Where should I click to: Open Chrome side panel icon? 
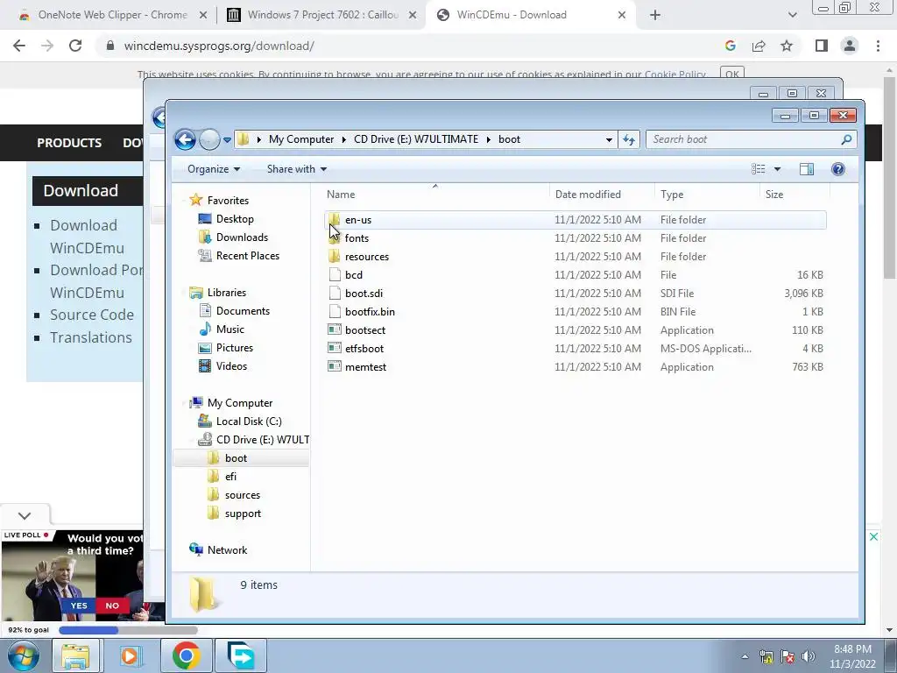(822, 46)
